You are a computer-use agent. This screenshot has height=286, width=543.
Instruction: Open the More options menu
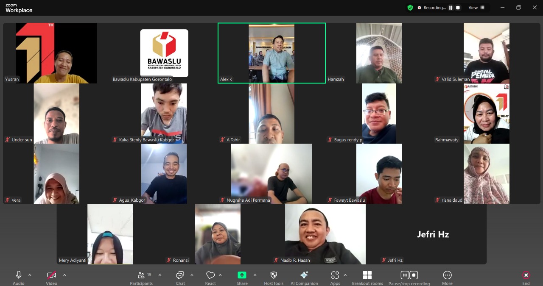pos(447,275)
